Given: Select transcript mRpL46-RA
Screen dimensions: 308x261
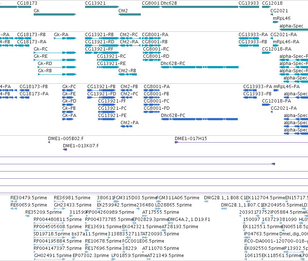Looking at the screenshot, I should pos(276,45).
